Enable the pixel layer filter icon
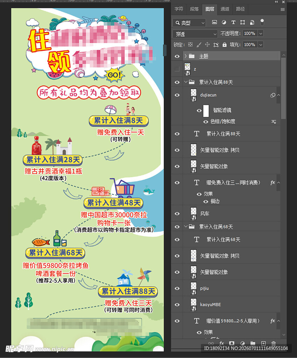The height and width of the screenshot is (358, 297). [215, 22]
